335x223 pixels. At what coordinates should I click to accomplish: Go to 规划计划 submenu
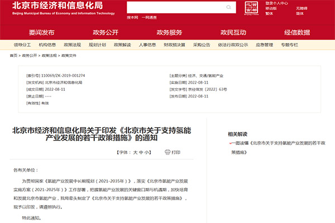click(97, 45)
